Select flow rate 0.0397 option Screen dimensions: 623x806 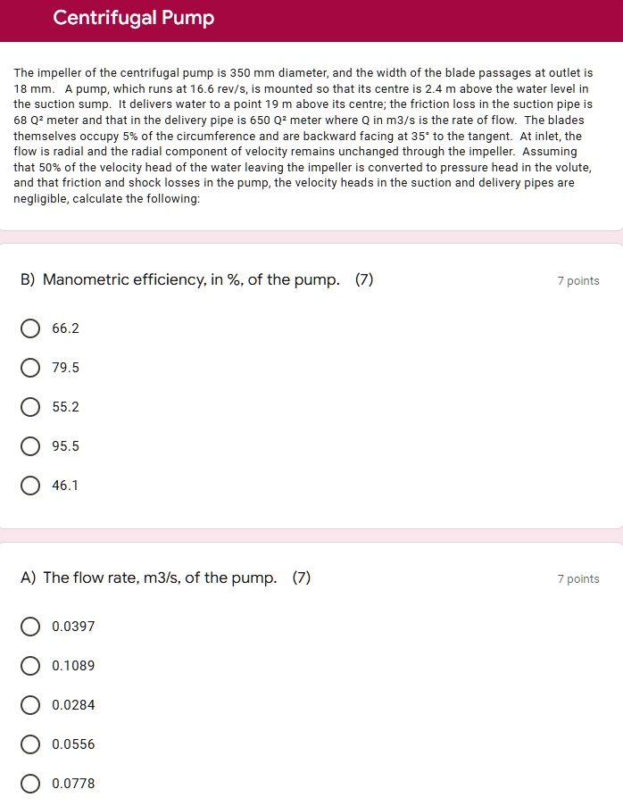30,627
